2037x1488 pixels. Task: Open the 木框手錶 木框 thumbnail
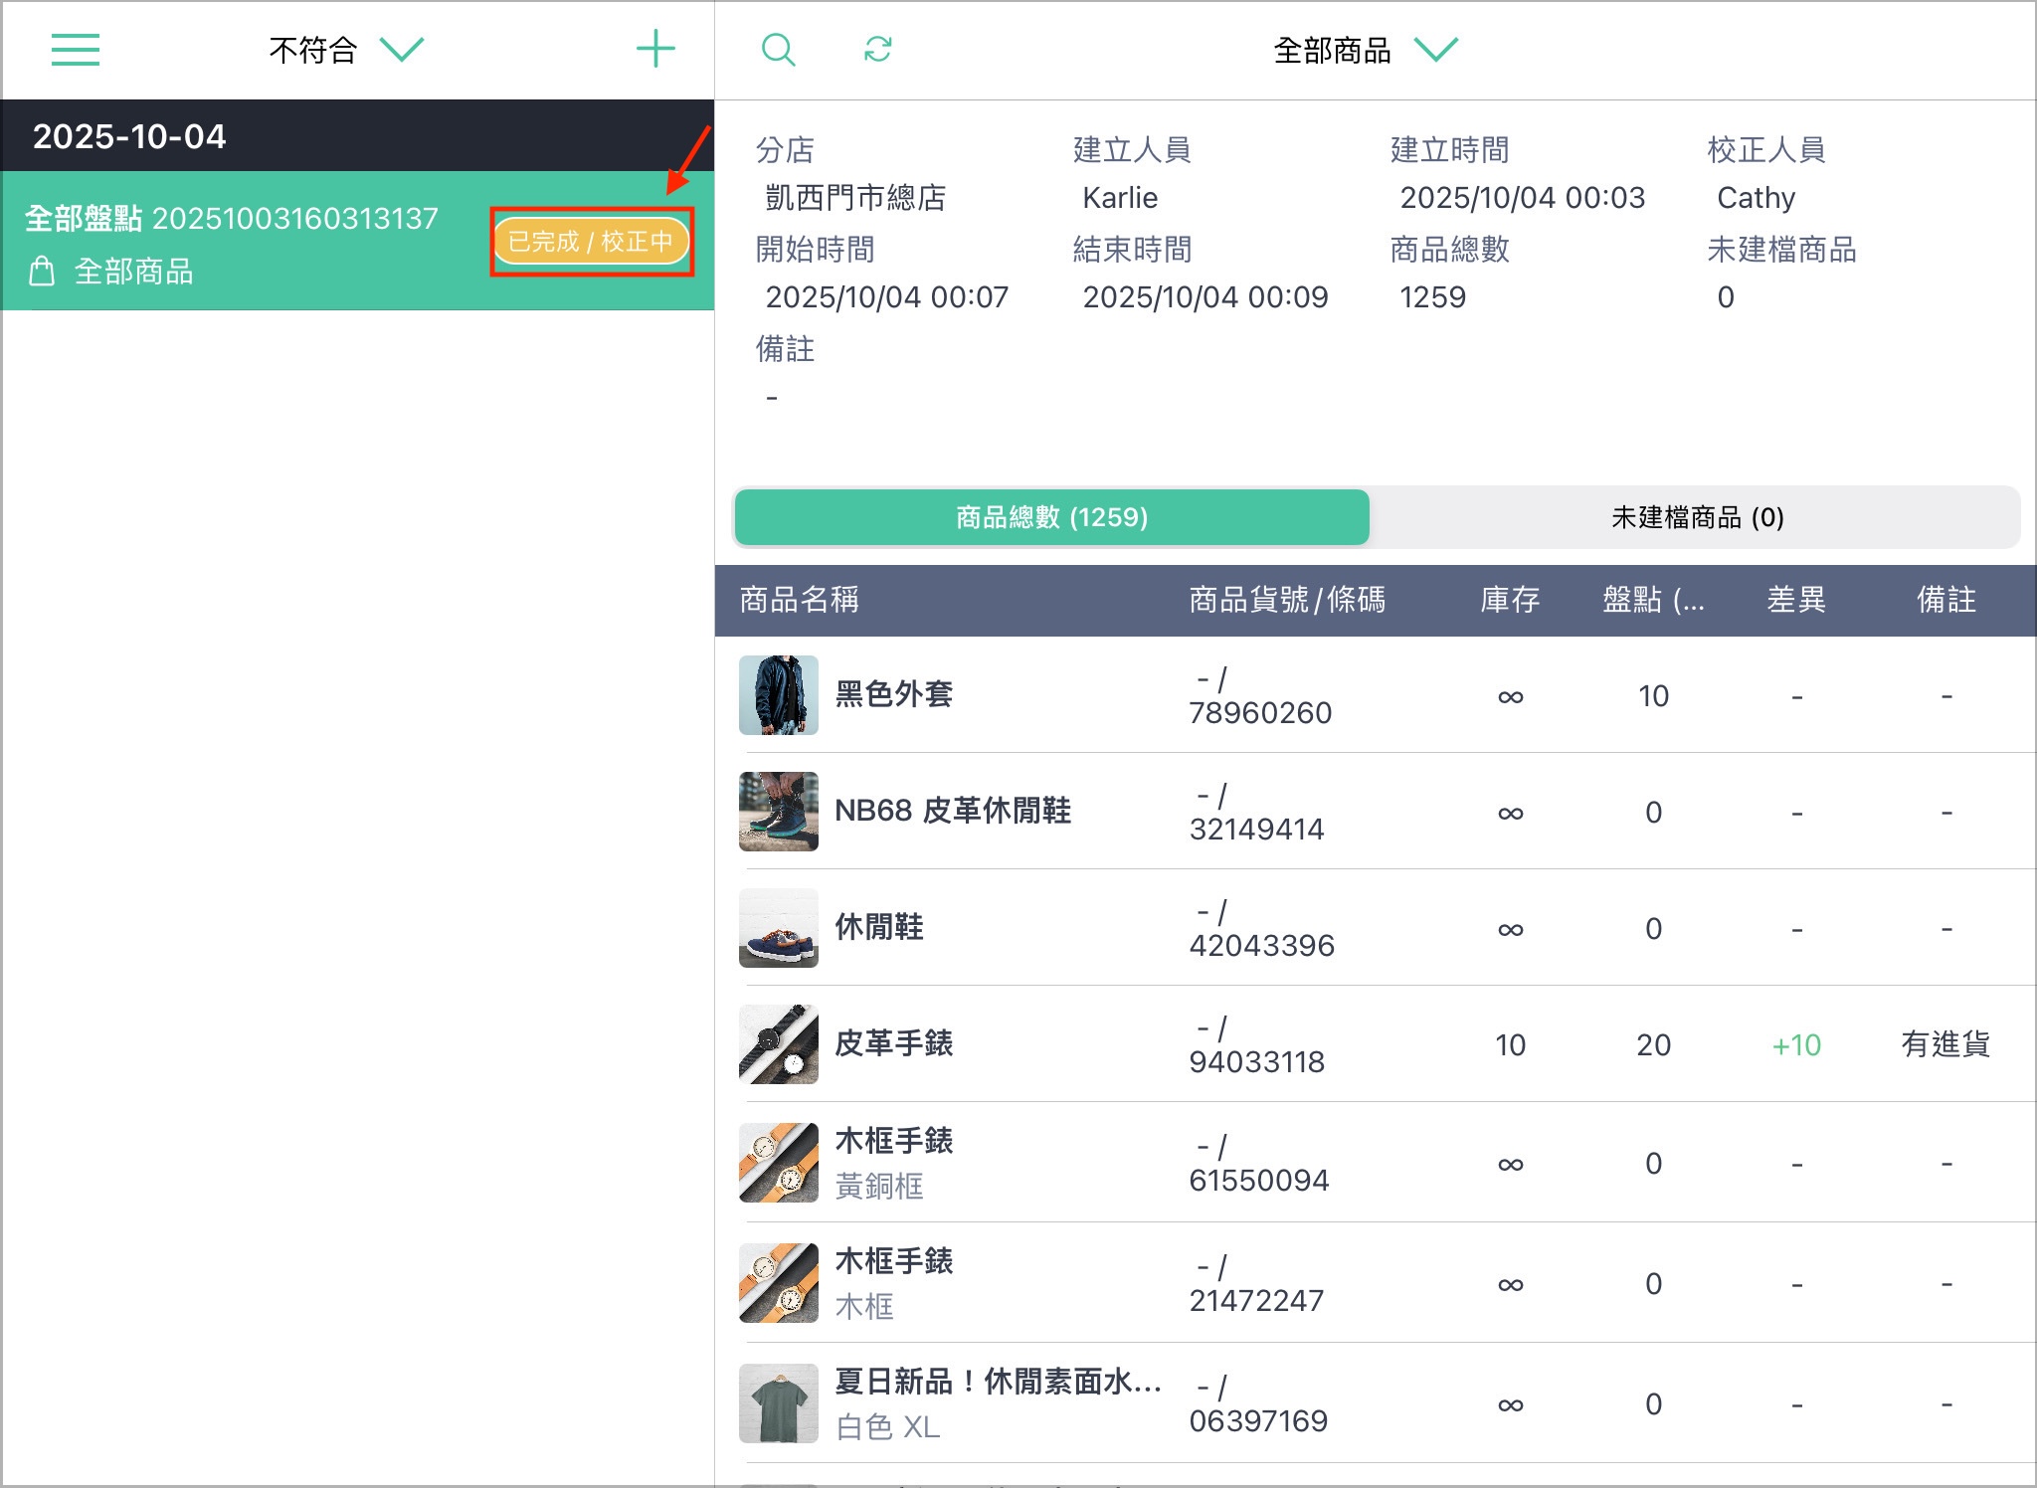click(x=779, y=1283)
